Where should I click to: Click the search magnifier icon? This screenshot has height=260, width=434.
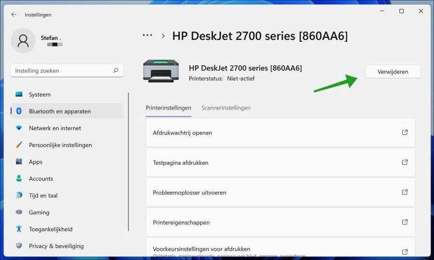coord(116,71)
